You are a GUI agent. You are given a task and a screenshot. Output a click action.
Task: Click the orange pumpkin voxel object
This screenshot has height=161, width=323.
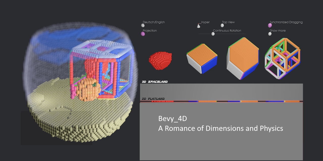point(88,89)
